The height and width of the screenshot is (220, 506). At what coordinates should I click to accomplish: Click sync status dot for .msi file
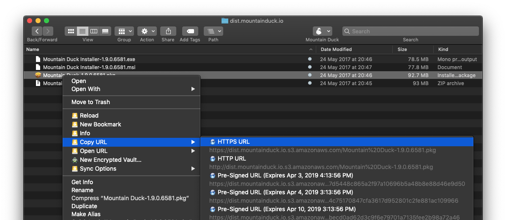pyautogui.click(x=310, y=67)
